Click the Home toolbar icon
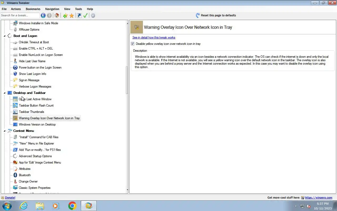 [x=57, y=16]
